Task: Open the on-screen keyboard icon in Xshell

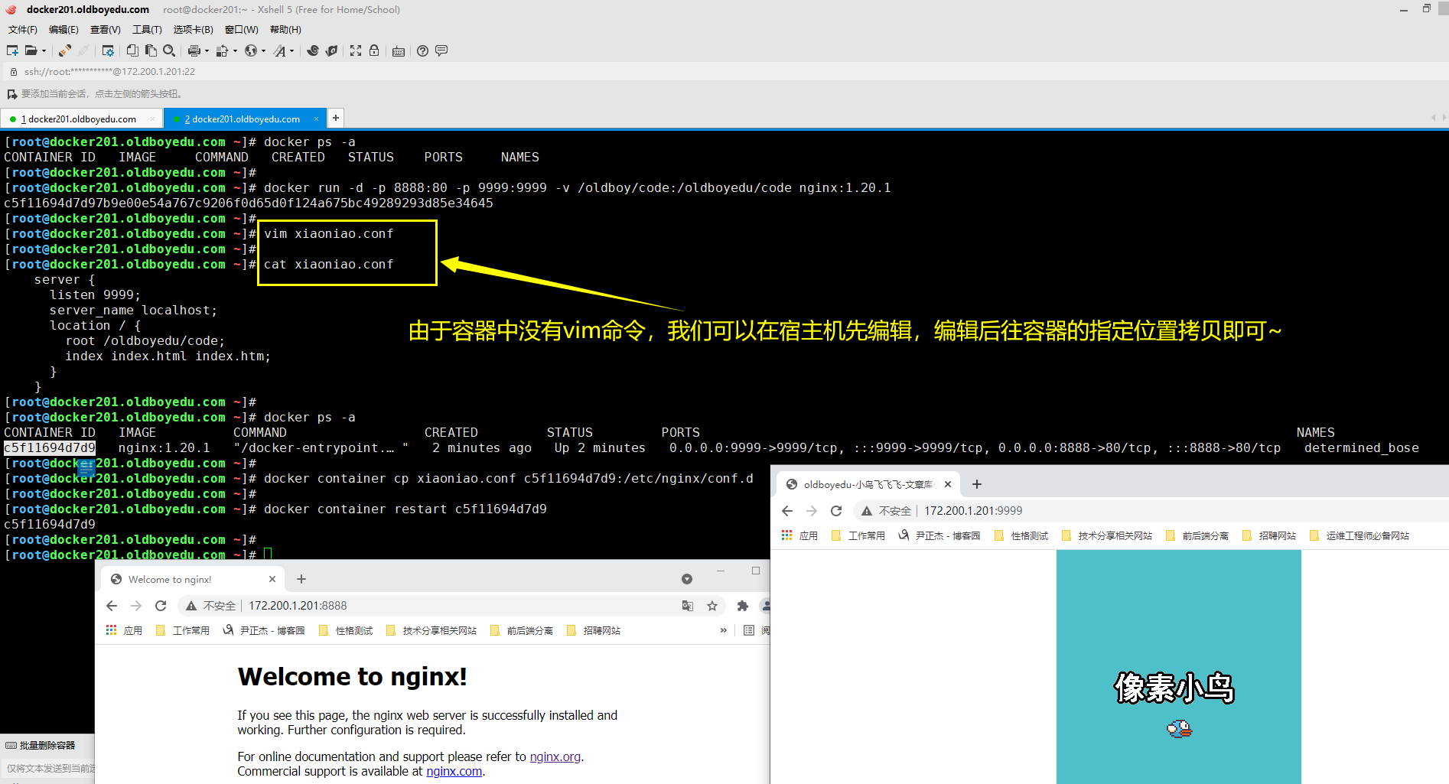Action: click(399, 50)
